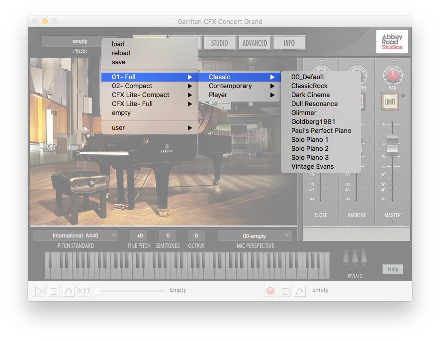The height and width of the screenshot is (341, 440).
Task: Toggle the LIMIT button
Action: [x=390, y=102]
